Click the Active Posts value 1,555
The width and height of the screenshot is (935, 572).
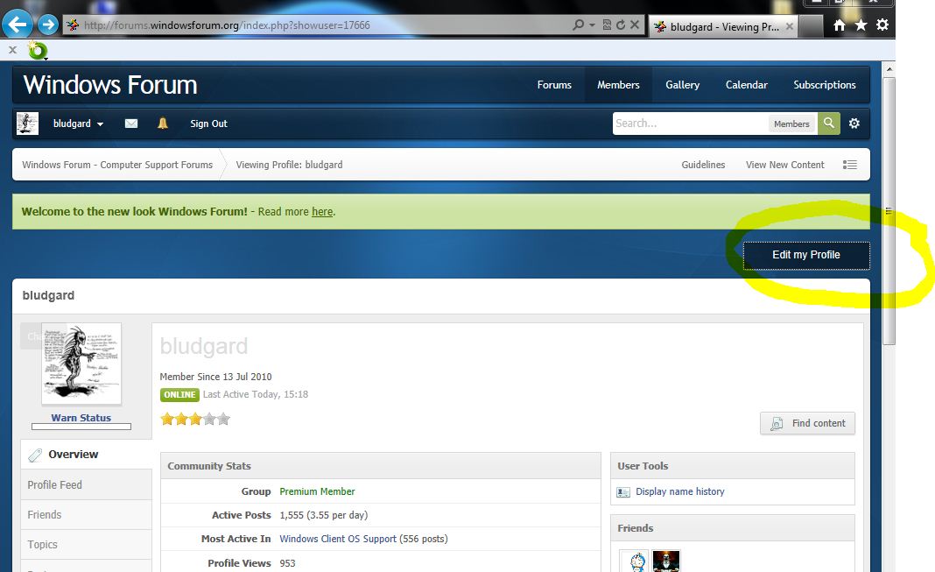pos(292,515)
